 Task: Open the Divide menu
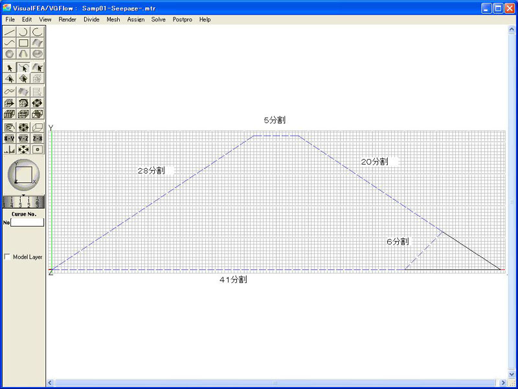[x=91, y=19]
